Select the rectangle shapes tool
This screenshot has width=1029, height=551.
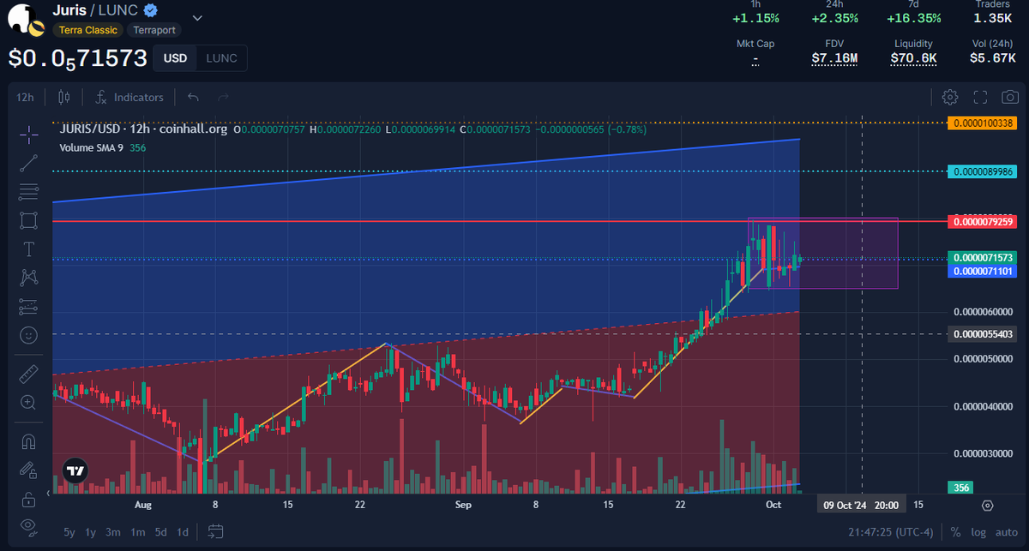[x=28, y=220]
